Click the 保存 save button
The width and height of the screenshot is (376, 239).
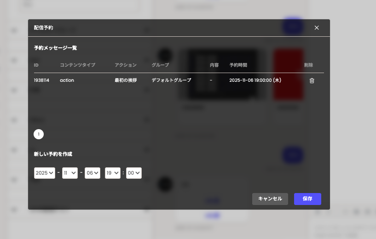pos(307,199)
